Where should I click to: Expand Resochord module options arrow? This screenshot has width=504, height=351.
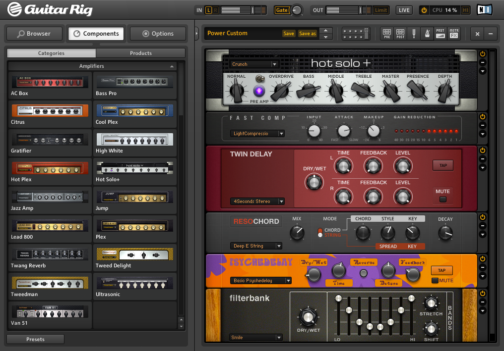(483, 235)
